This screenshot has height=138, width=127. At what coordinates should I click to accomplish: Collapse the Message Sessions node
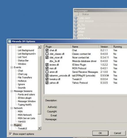12,91
